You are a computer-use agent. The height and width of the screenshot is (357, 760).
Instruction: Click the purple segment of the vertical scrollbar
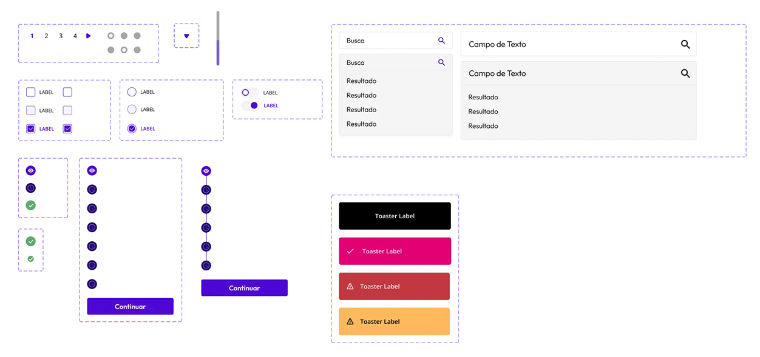click(x=218, y=53)
